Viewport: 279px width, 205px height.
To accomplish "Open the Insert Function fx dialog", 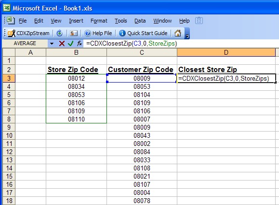I will [80, 43].
